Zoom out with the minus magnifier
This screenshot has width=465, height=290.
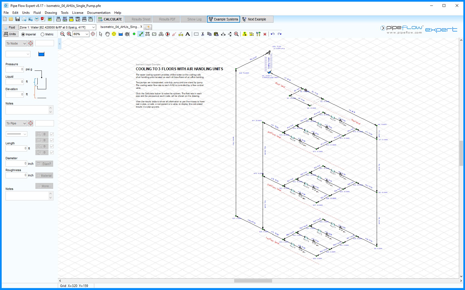63,34
